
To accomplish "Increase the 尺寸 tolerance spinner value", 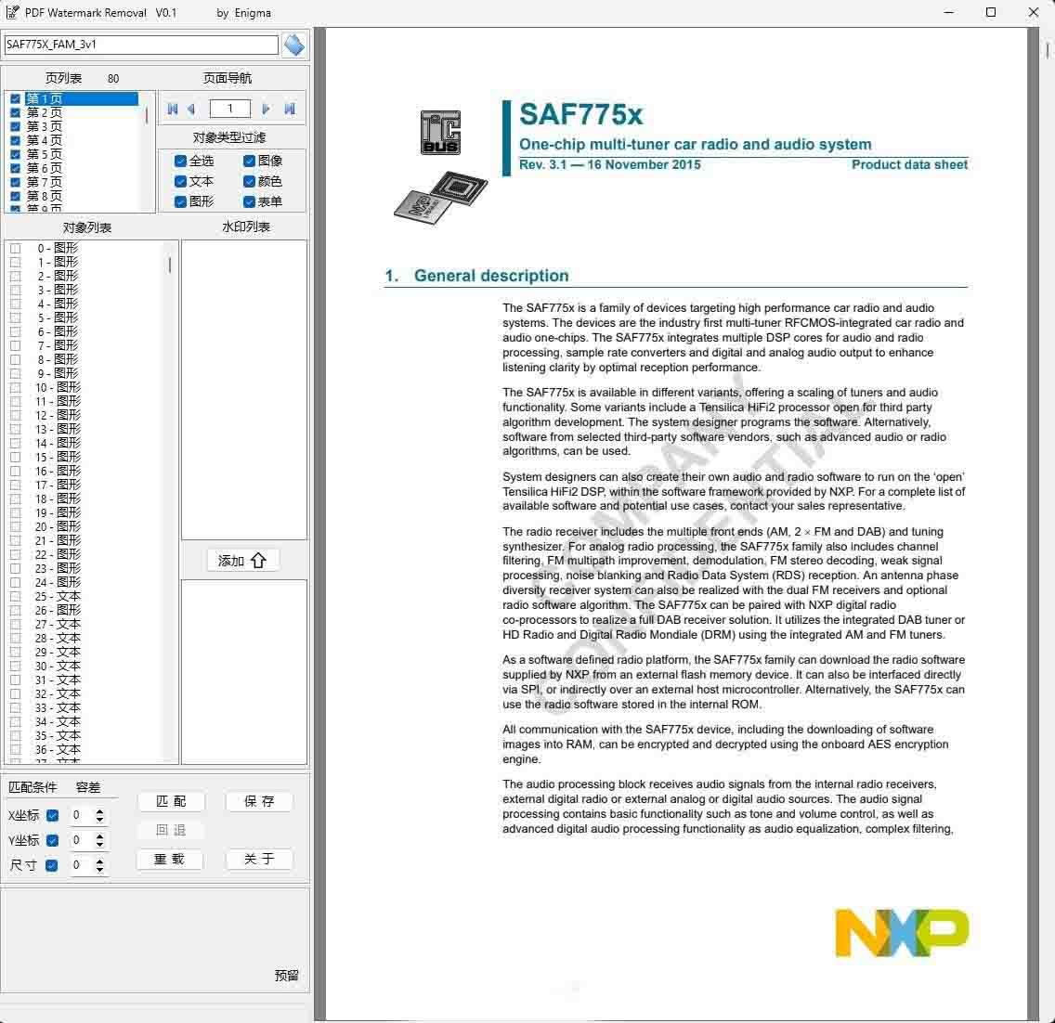I will 100,861.
